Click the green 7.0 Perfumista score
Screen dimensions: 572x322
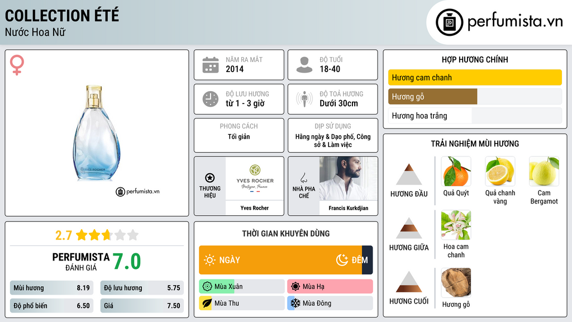coord(127,262)
